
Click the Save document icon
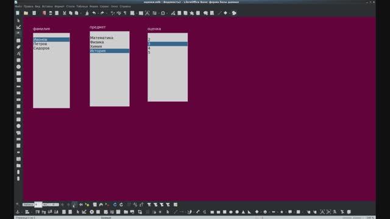tap(34, 13)
